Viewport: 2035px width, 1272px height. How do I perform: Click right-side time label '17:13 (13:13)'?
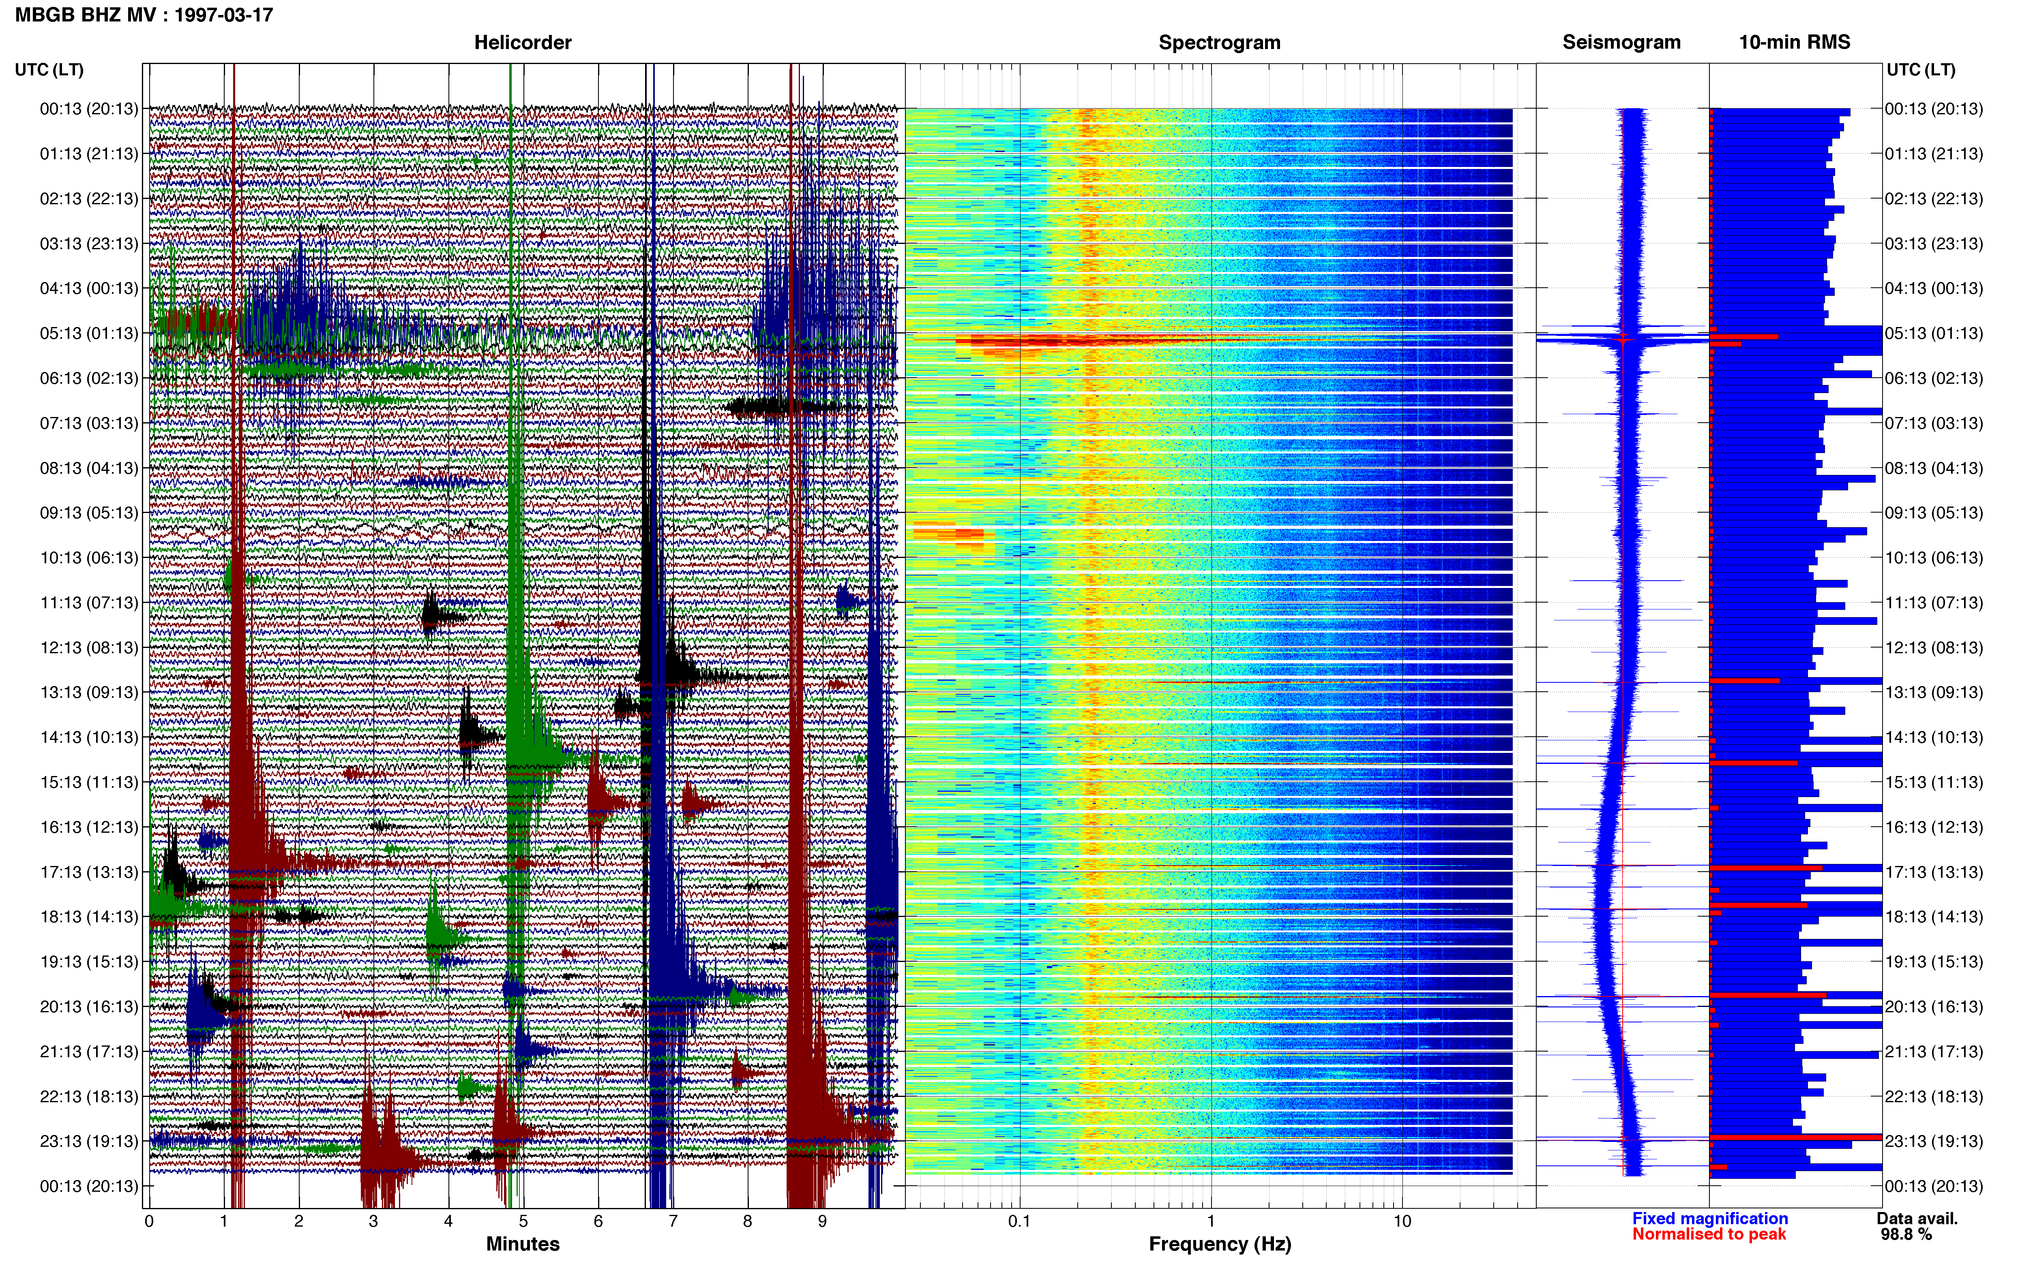coord(1934,872)
